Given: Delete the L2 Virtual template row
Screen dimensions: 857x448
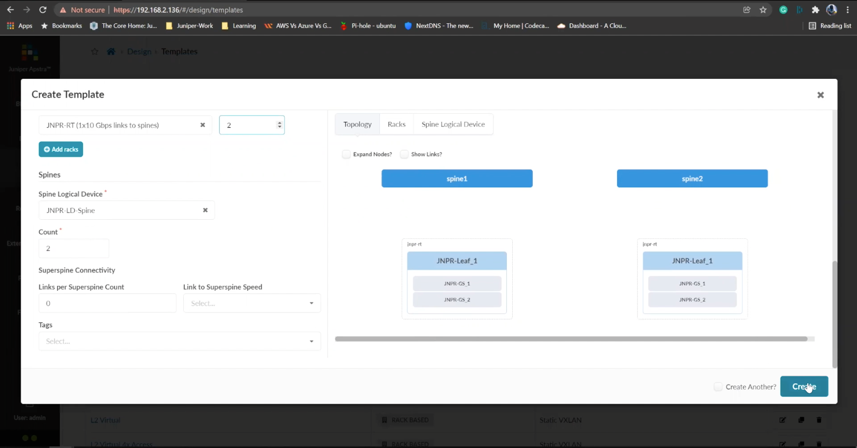Looking at the screenshot, I should (x=819, y=420).
